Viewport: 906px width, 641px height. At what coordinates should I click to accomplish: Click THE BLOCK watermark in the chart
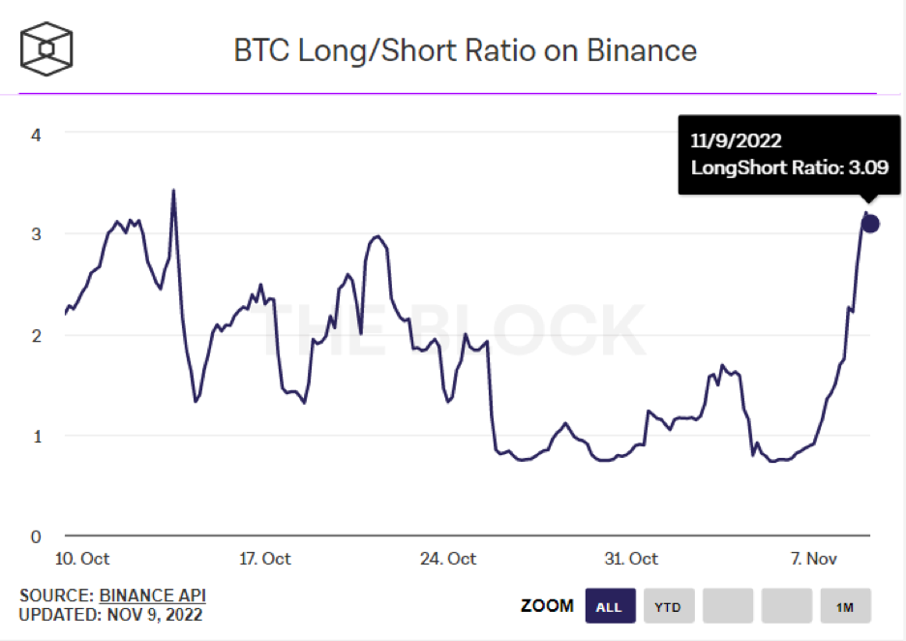click(467, 329)
